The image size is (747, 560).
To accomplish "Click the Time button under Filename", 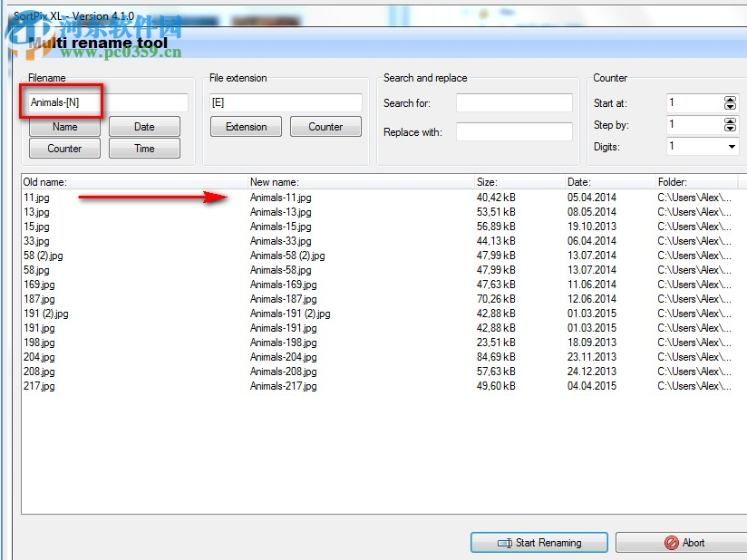I will pos(144,148).
